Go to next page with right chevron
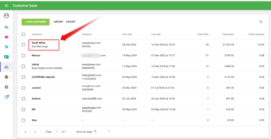The width and height of the screenshot is (271, 139). (x=35, y=132)
